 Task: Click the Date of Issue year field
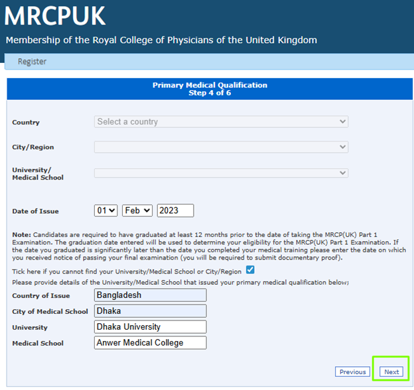[x=175, y=211]
